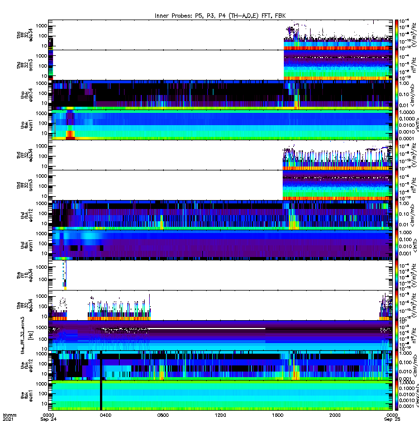Click the color bar beside tha fff edc34 panel
This screenshot has height=447, width=419.
point(397,35)
